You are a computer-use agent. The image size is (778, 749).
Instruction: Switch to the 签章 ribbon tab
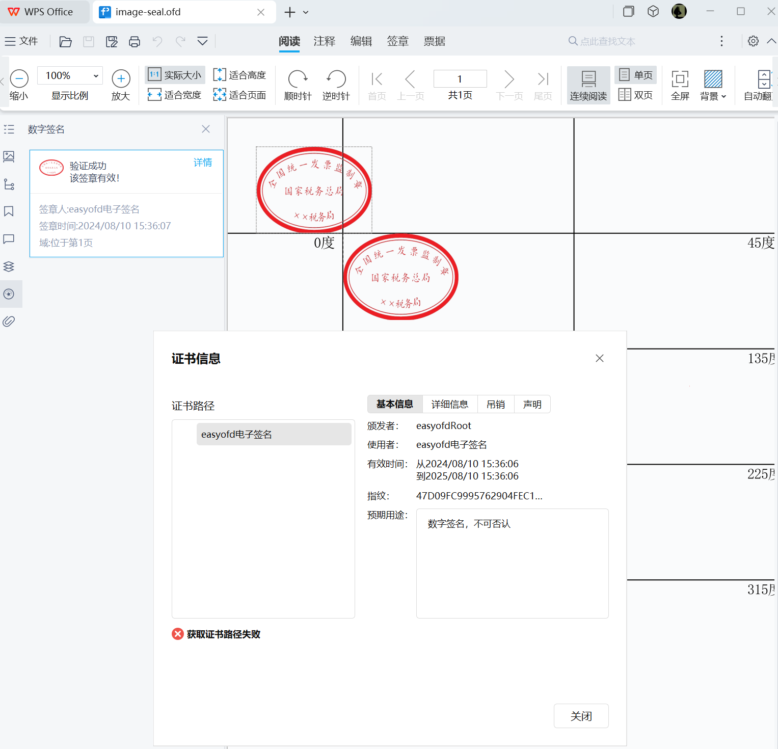[x=398, y=41]
